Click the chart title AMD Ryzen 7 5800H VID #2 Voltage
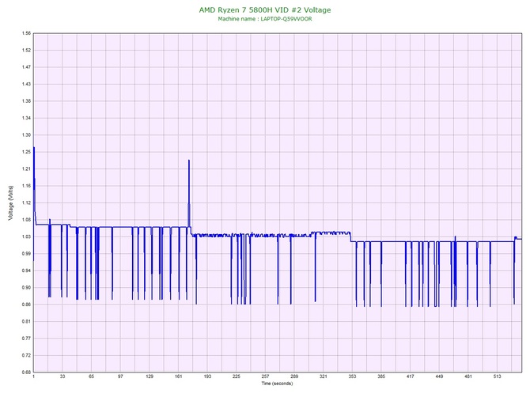Screen dimensions: 530x397 pyautogui.click(x=265, y=9)
